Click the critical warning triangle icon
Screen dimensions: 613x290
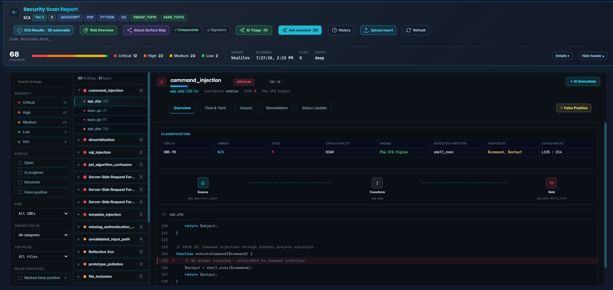tap(162, 82)
